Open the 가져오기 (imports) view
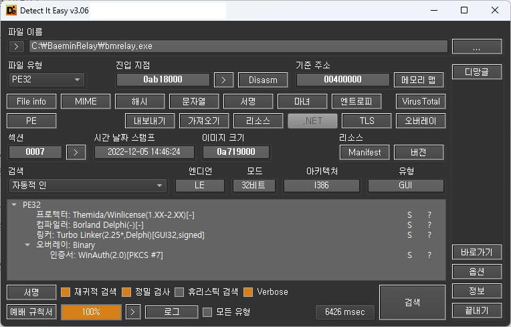The image size is (511, 327). (204, 121)
